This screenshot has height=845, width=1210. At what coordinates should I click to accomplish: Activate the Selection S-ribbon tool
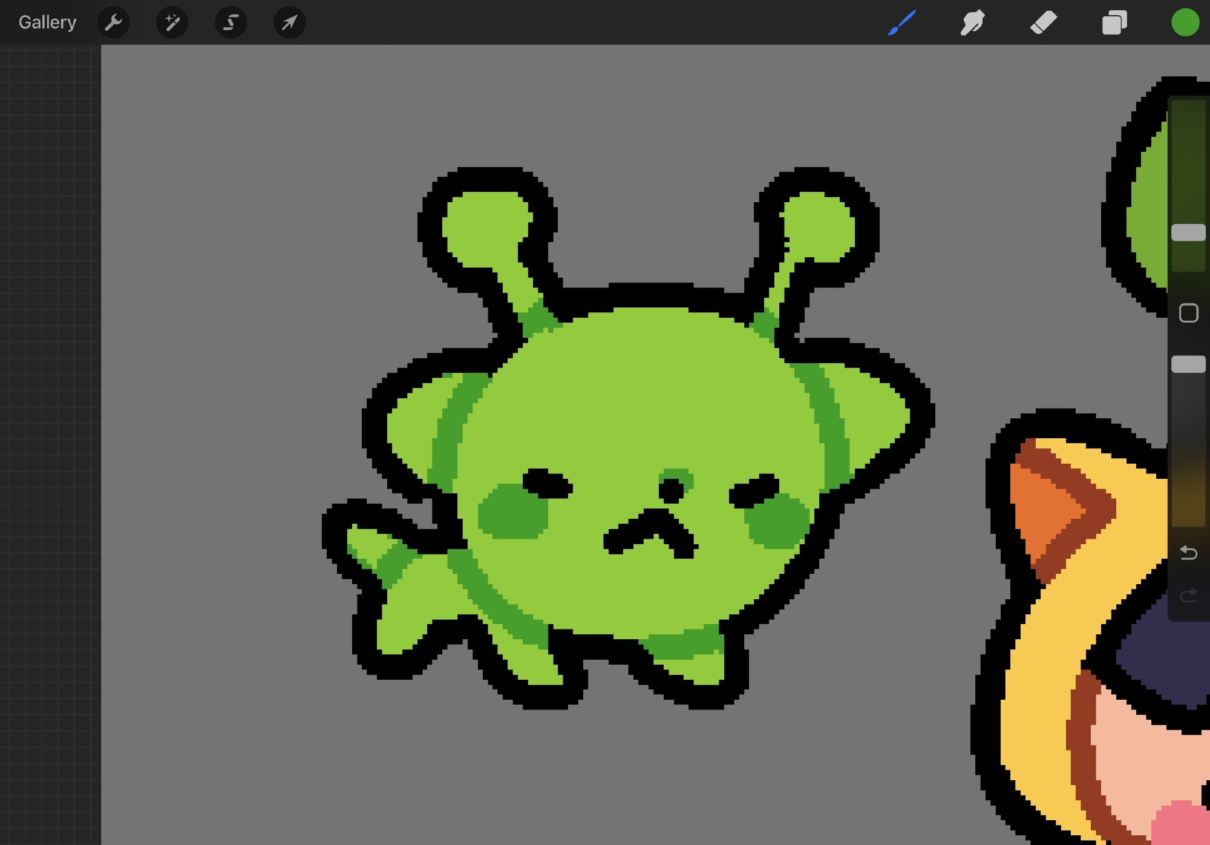(231, 23)
